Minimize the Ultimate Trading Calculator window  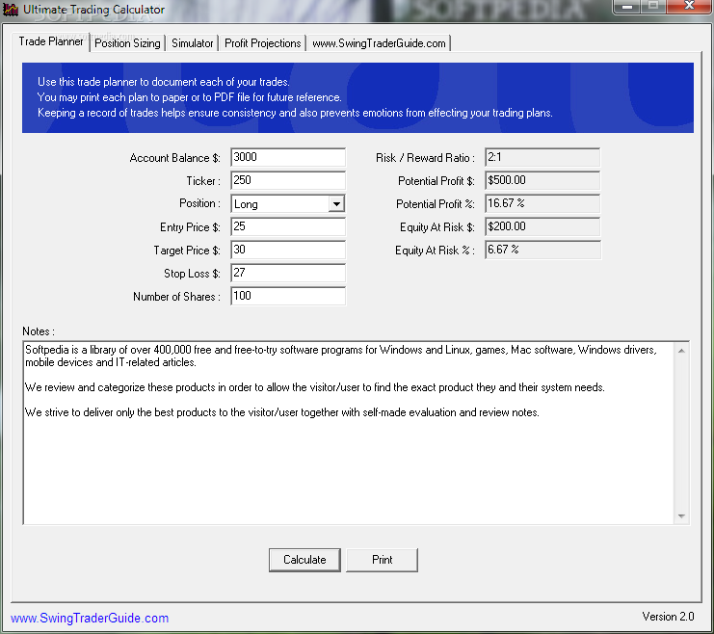[627, 7]
